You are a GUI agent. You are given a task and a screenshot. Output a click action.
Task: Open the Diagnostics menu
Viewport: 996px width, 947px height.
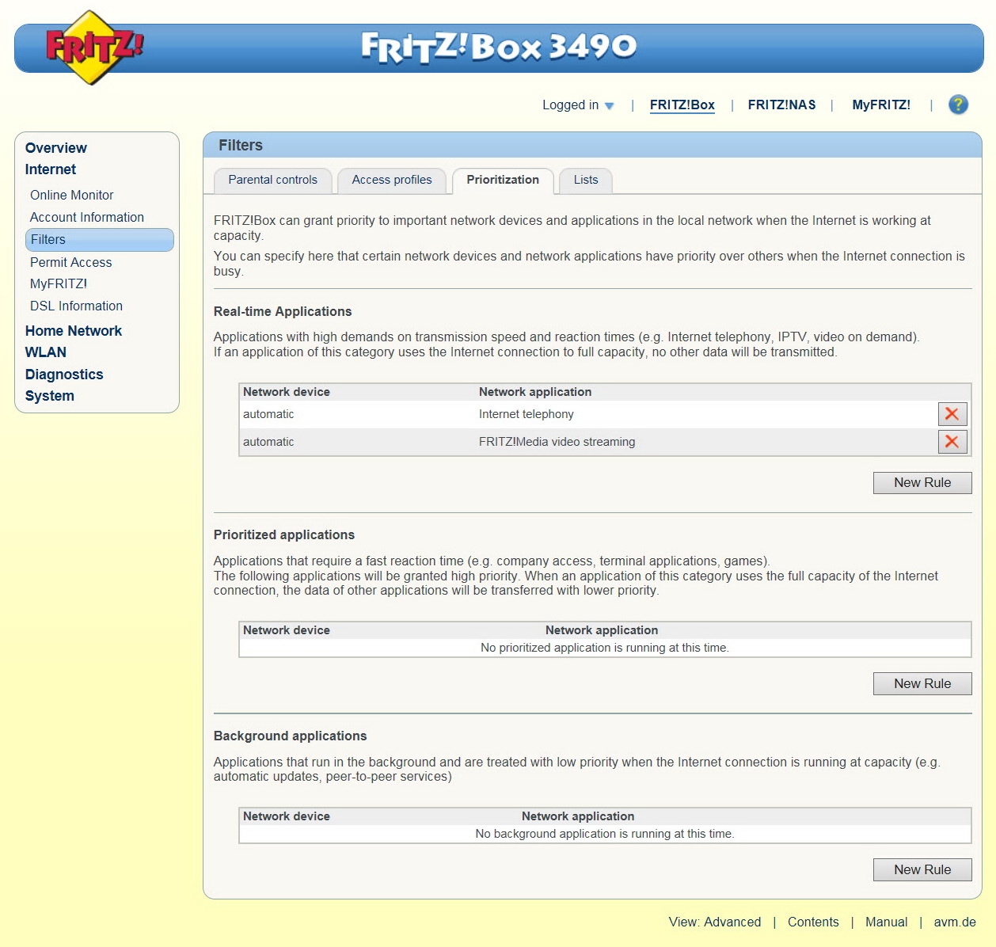point(64,375)
